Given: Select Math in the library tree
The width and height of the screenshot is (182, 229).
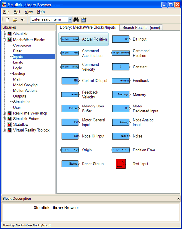Looking at the screenshot, I should [17, 79].
